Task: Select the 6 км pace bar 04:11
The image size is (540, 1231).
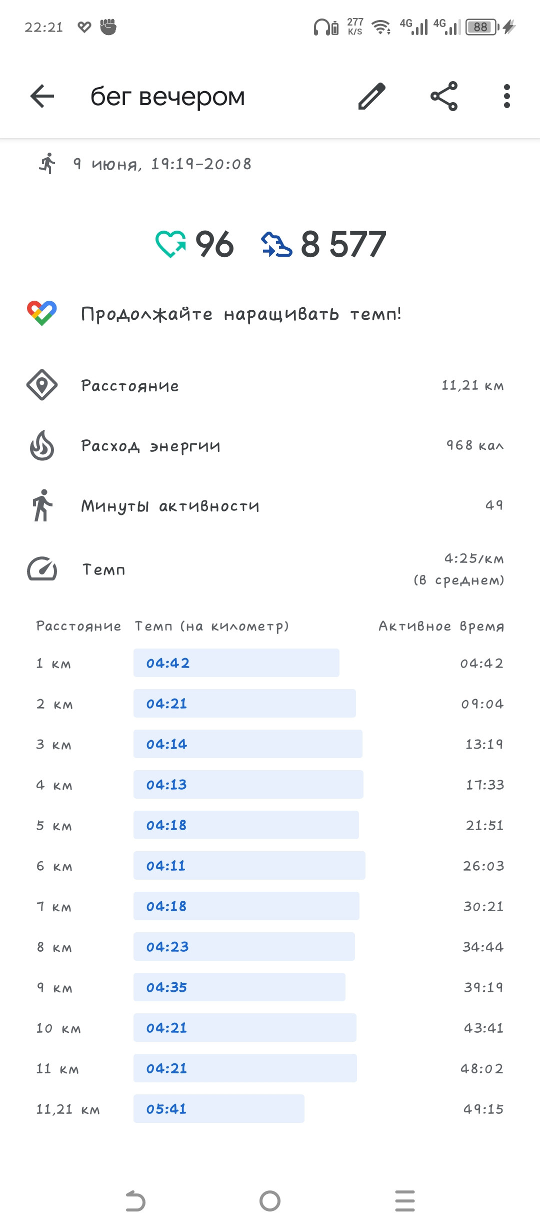Action: point(249,866)
